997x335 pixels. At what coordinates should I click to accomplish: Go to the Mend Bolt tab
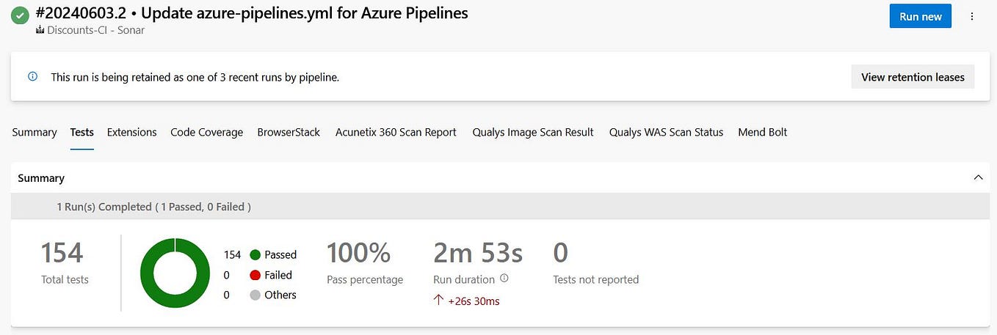click(762, 133)
